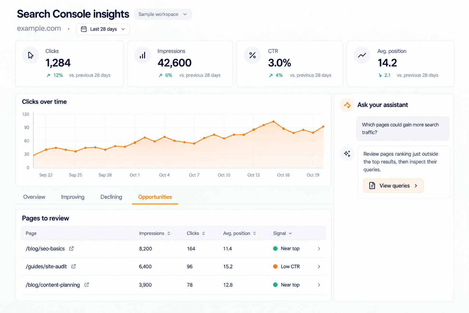Switch to the Overview tab
This screenshot has height=313, width=469.
pyautogui.click(x=34, y=197)
